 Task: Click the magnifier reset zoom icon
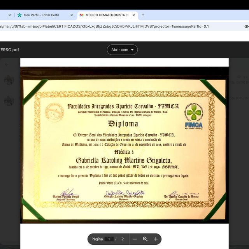click(x=145, y=239)
